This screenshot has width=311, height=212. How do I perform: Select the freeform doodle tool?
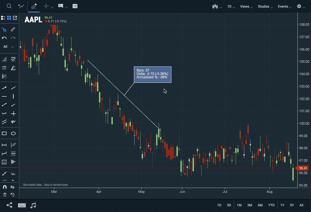(13, 122)
